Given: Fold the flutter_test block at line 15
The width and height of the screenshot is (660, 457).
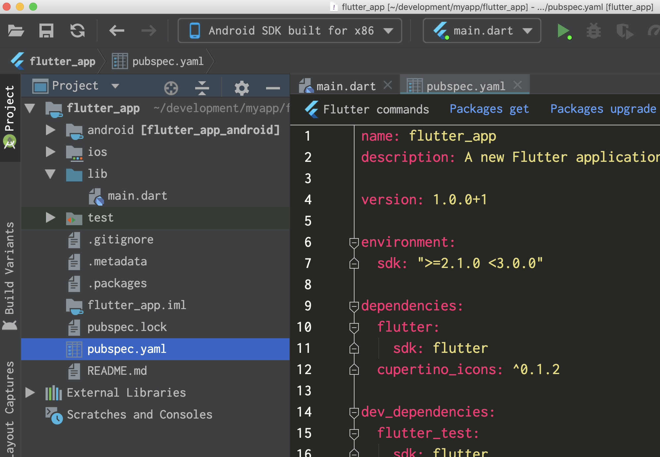Looking at the screenshot, I should [354, 434].
